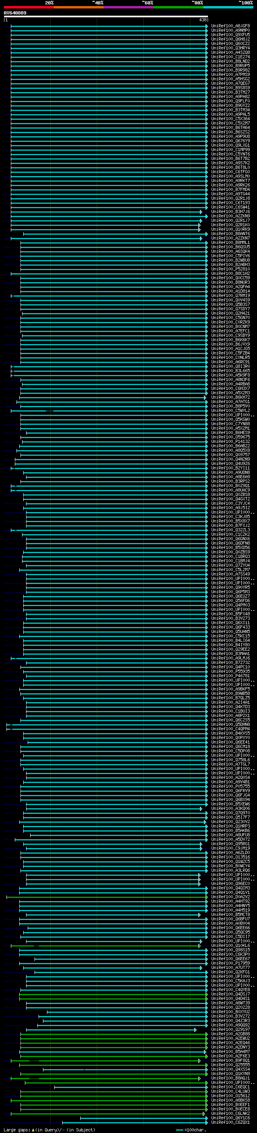Select hit label UniRef100_A9PA82
This screenshot has width=257, height=1133.
[230, 97]
